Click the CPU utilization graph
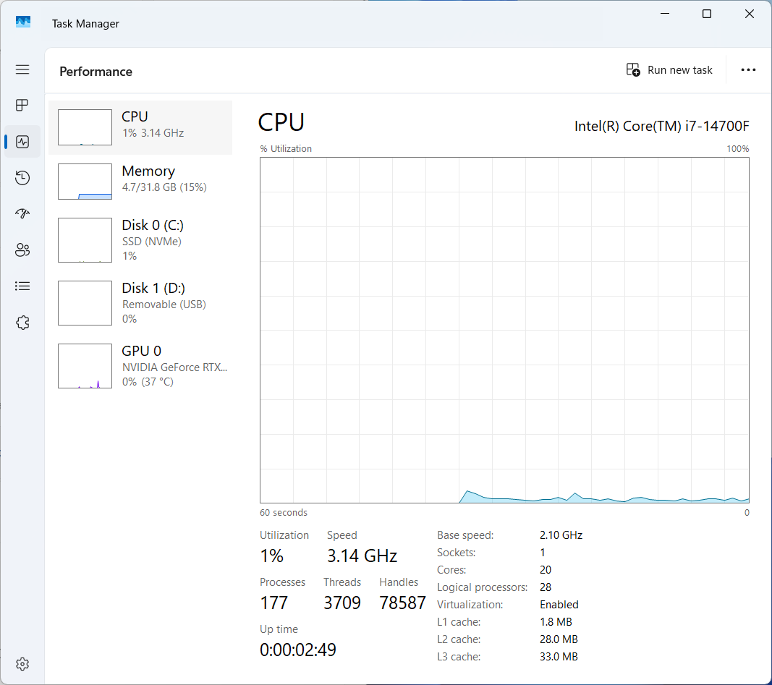This screenshot has height=685, width=772. (504, 330)
